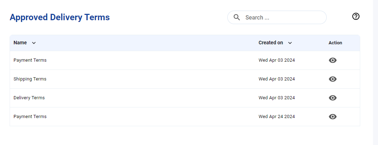Expand the Name column sort chevron
The height and width of the screenshot is (145, 378).
[x=34, y=43]
